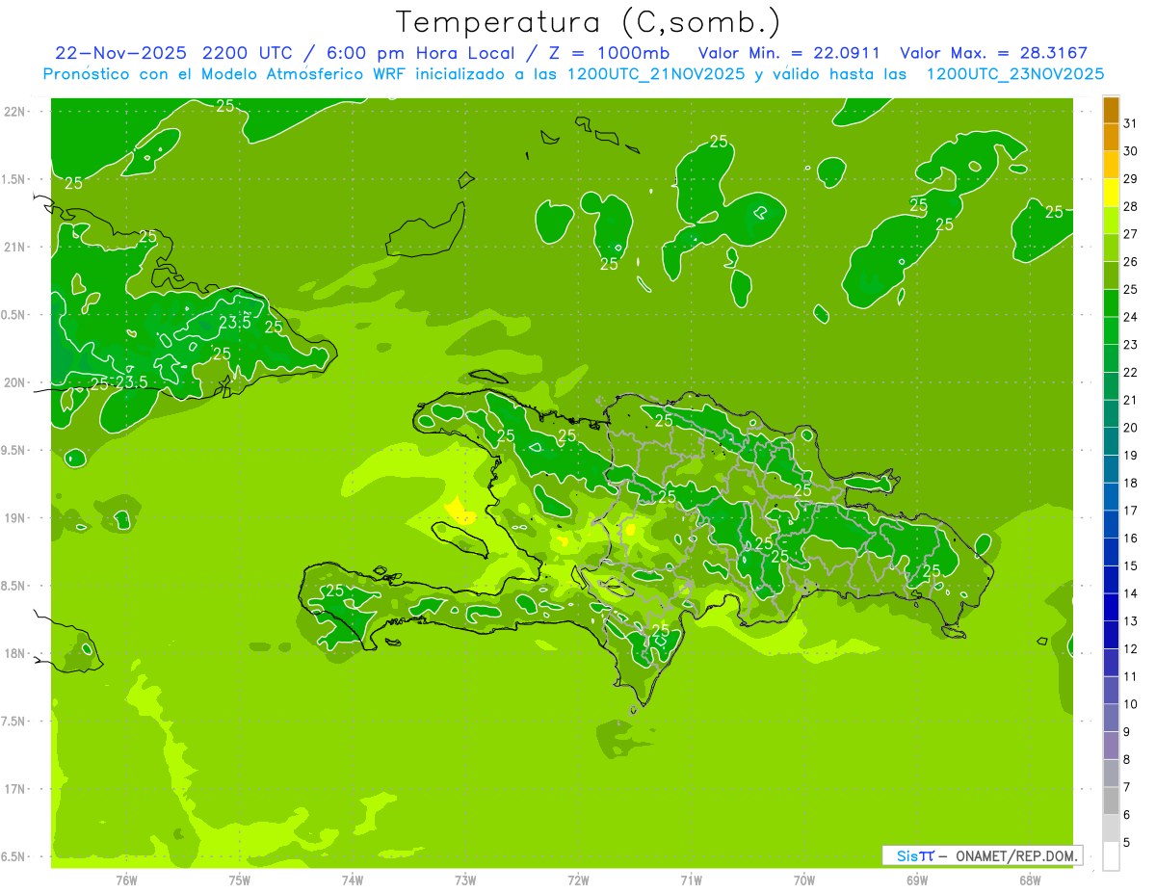Click the '31' colorbar label

1131,123
